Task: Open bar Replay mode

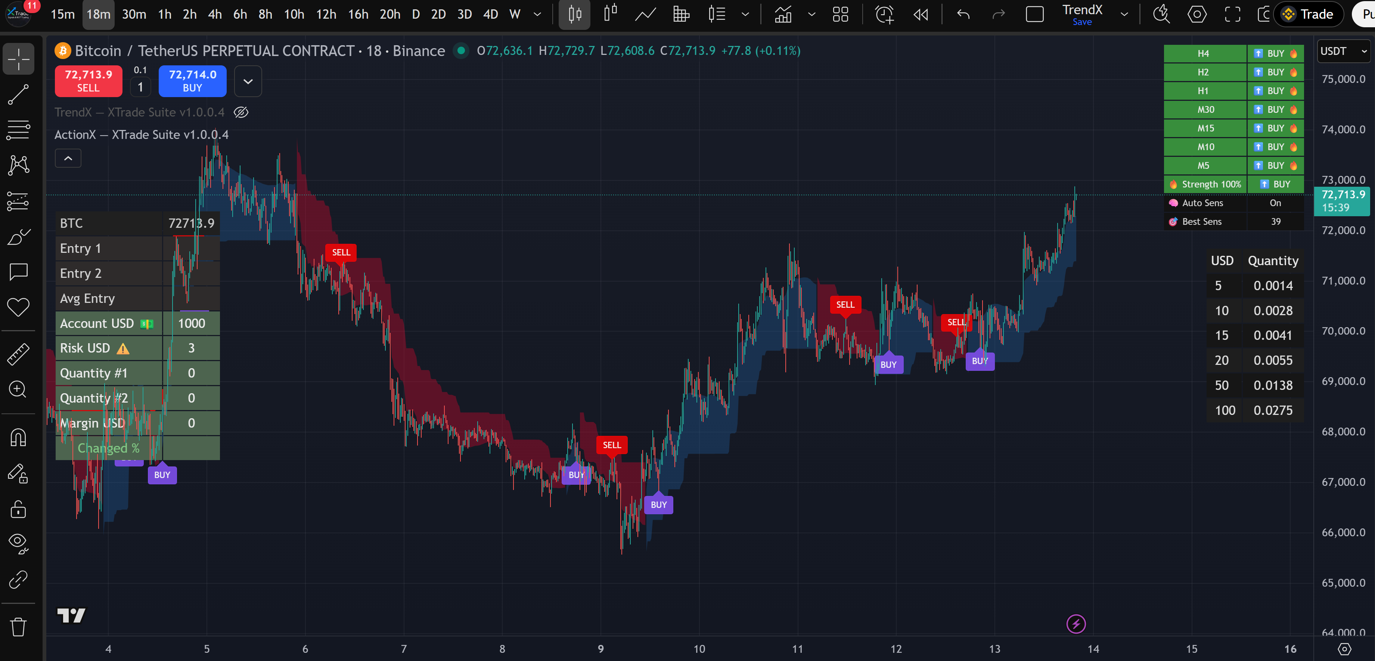Action: pos(920,15)
